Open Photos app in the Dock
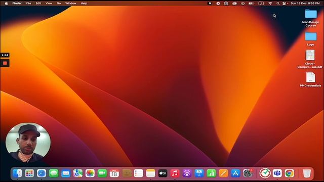The image size is (324, 182). 90,173
